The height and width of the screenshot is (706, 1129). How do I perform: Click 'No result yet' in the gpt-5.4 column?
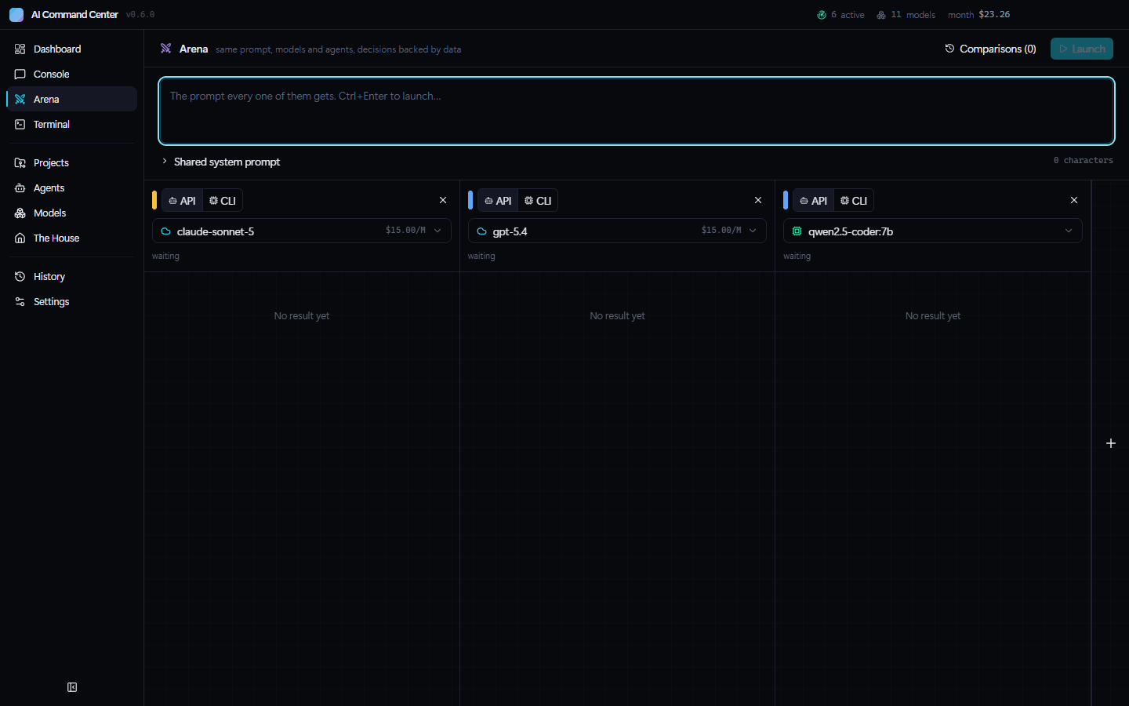click(617, 316)
